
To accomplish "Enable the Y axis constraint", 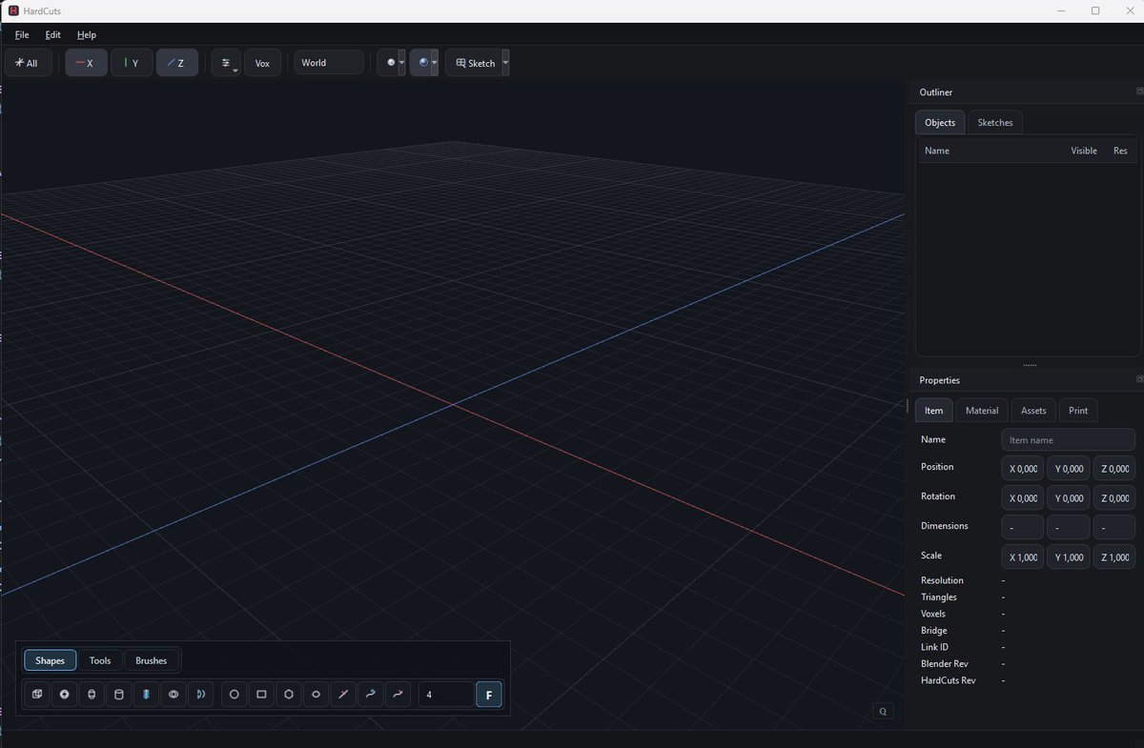I will coord(132,63).
